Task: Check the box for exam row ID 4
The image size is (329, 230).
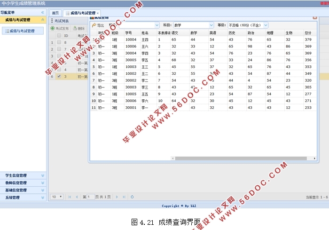Action: coord(59,69)
